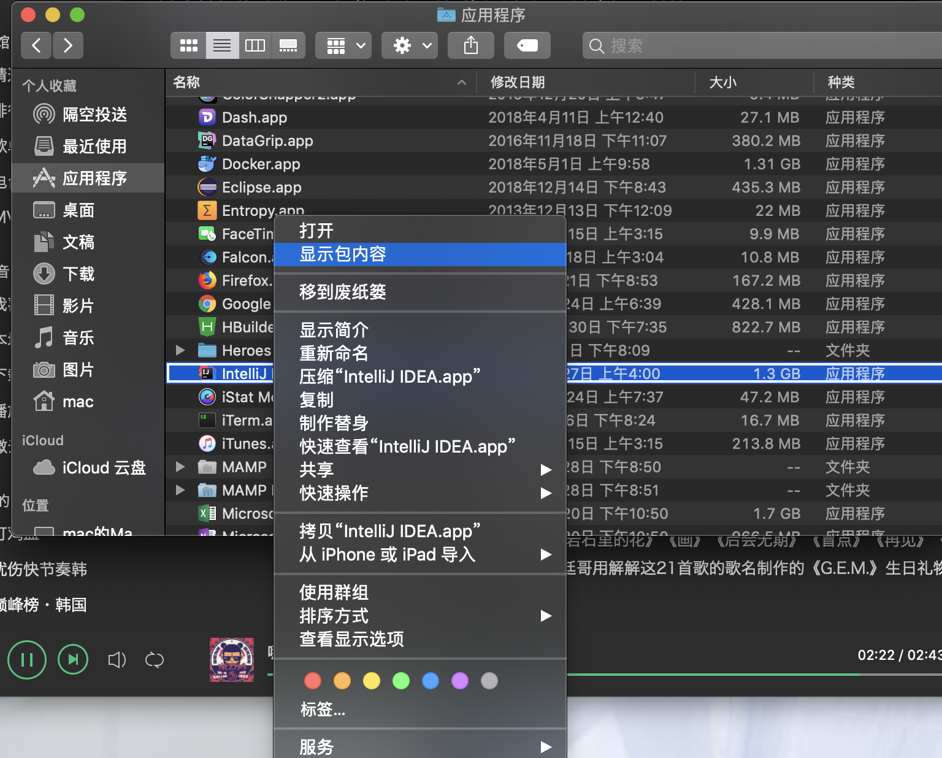Choose 移到废纸篓 in the context menu

click(420, 292)
